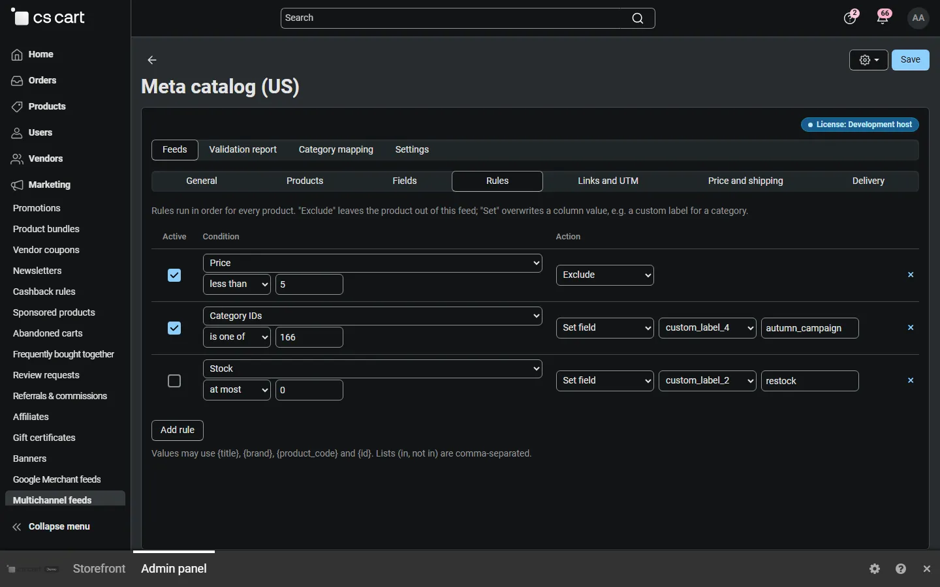
Task: Open the Price and shipping sub-tab
Action: (x=745, y=181)
